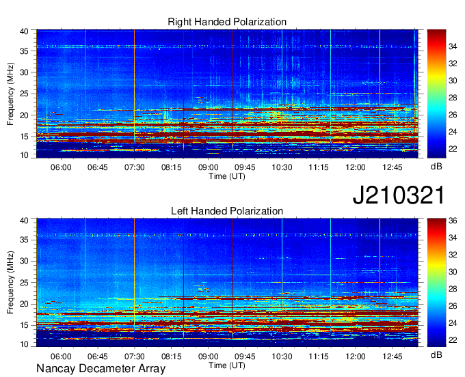The height and width of the screenshot is (377, 465).
Task: Click the 20 MHz tick label, bottom panel
Action: coord(24,304)
